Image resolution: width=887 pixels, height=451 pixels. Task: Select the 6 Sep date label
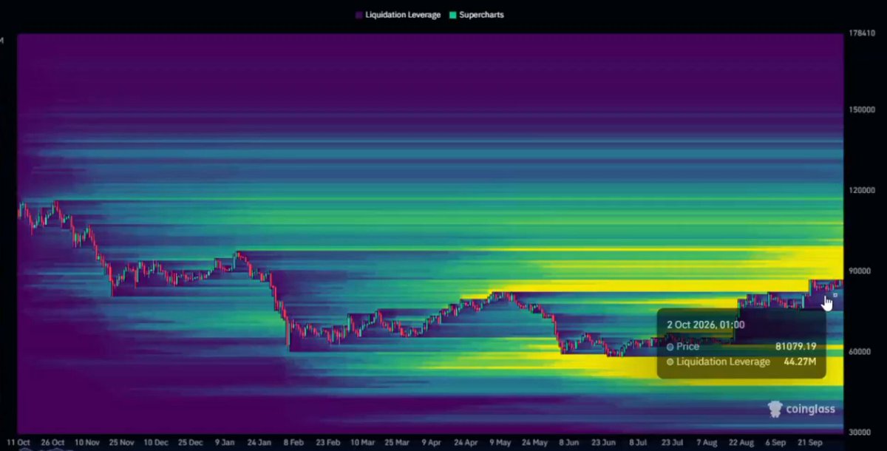776,442
